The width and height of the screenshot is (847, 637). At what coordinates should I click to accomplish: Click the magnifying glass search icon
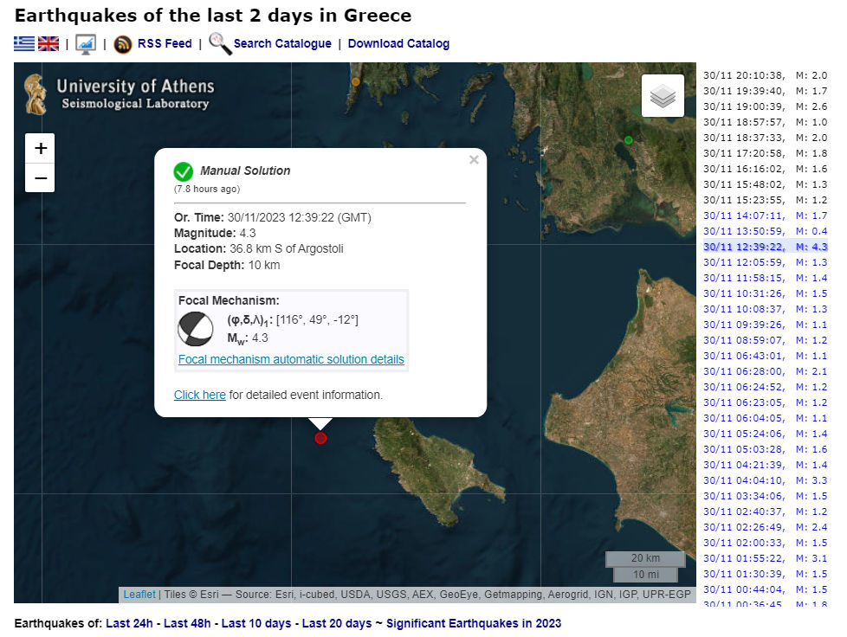(220, 44)
